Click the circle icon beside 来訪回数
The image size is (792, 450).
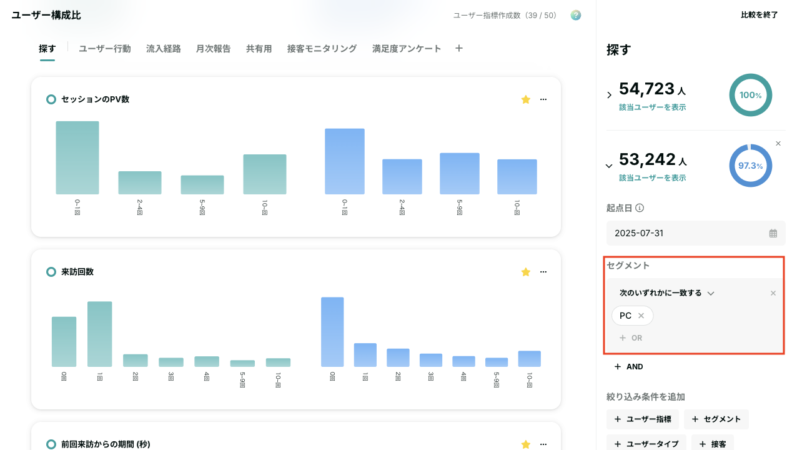51,272
